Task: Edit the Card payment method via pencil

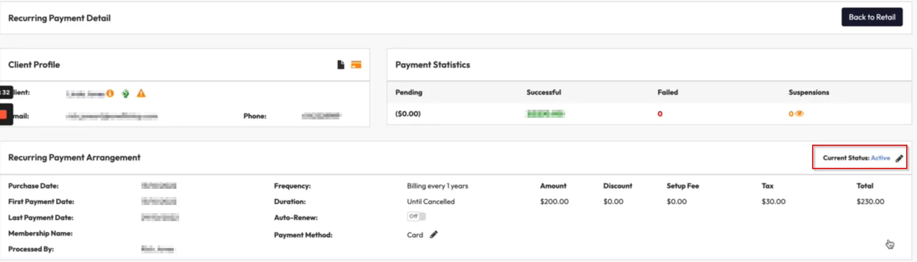Action: (x=433, y=235)
